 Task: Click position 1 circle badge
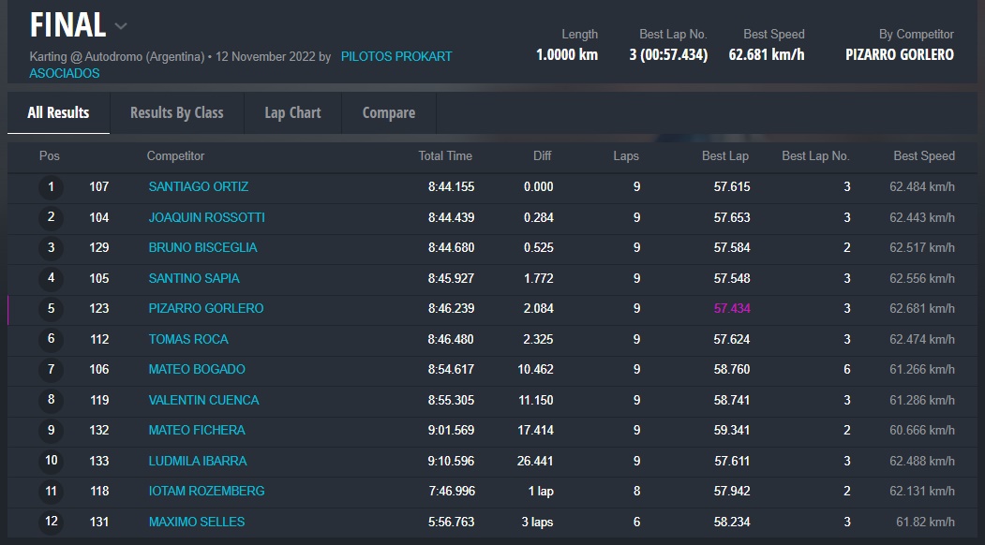[x=51, y=187]
